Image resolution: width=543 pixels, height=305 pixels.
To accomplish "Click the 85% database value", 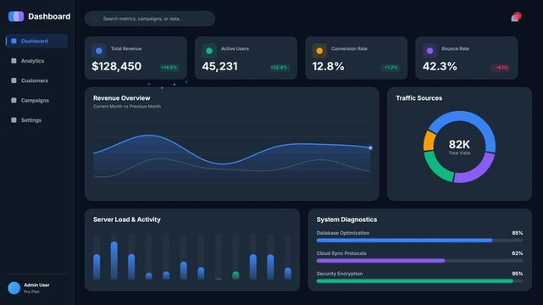I will [518, 233].
